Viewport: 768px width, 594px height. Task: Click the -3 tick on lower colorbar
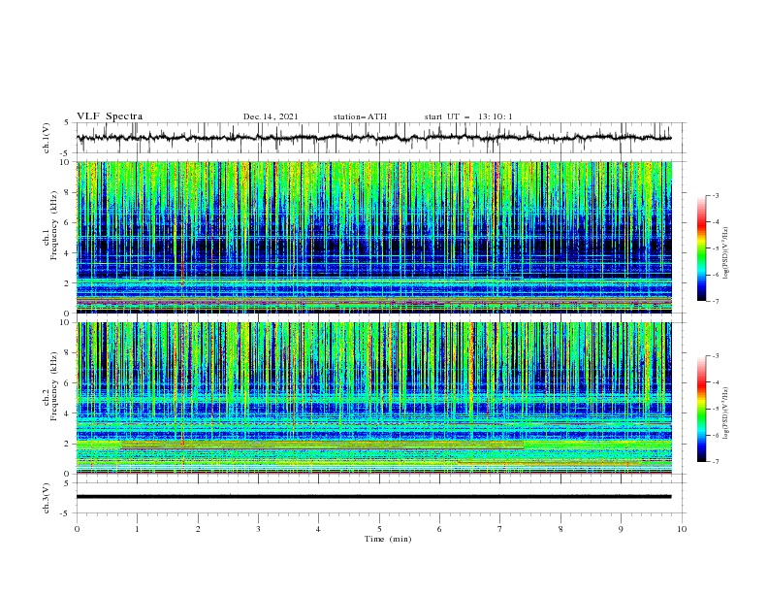(715, 356)
